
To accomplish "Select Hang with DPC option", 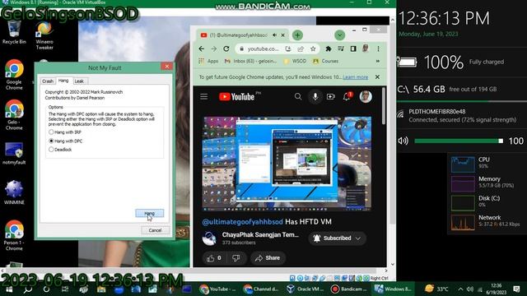I will point(66,141).
